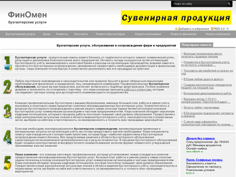Screen dimensions: 236x177
Task: Click the grass number 5 trophy icon
Action: pyautogui.click(x=7, y=163)
